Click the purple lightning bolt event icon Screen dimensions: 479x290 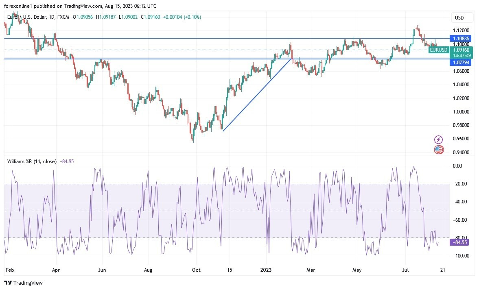(x=439, y=140)
